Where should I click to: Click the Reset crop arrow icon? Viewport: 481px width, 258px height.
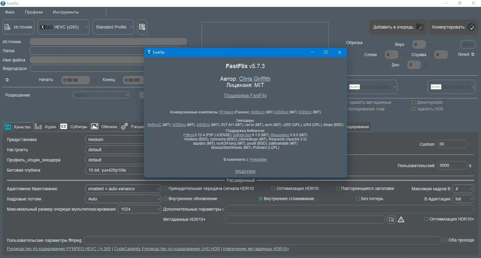pos(473,54)
